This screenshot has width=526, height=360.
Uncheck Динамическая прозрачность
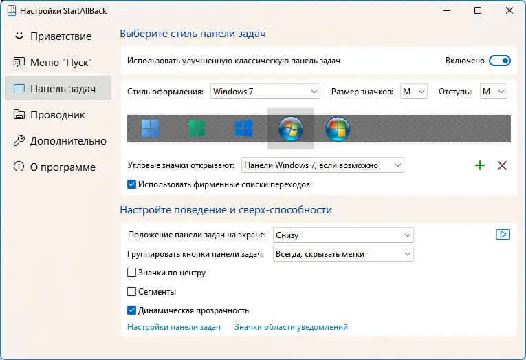click(131, 310)
